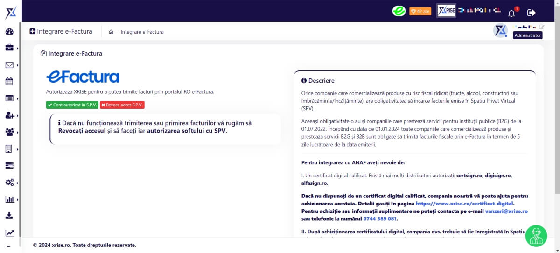Click the XRISE company logo in header

pos(446,11)
